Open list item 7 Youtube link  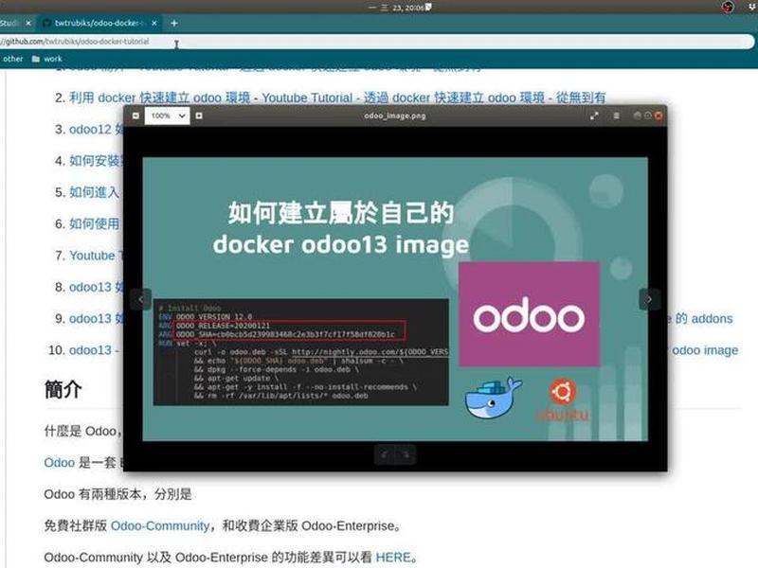tap(96, 256)
